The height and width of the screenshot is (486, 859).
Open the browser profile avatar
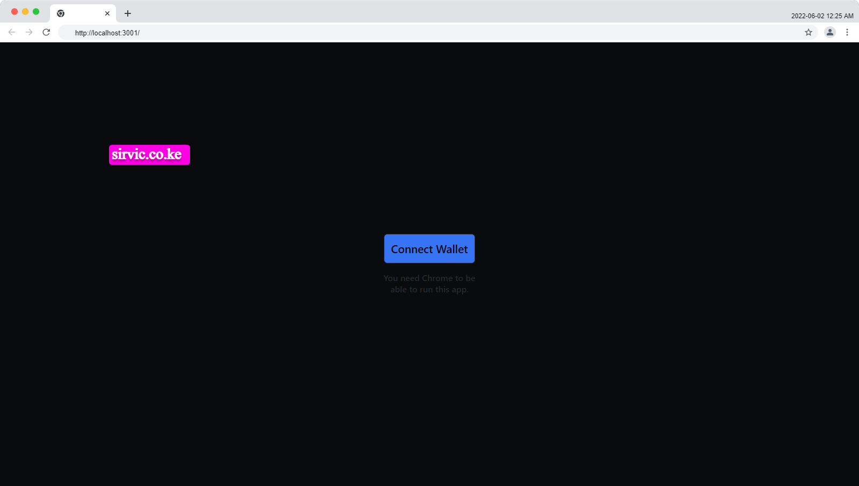pyautogui.click(x=829, y=32)
